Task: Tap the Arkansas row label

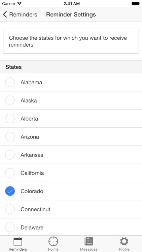Action: pos(32,155)
